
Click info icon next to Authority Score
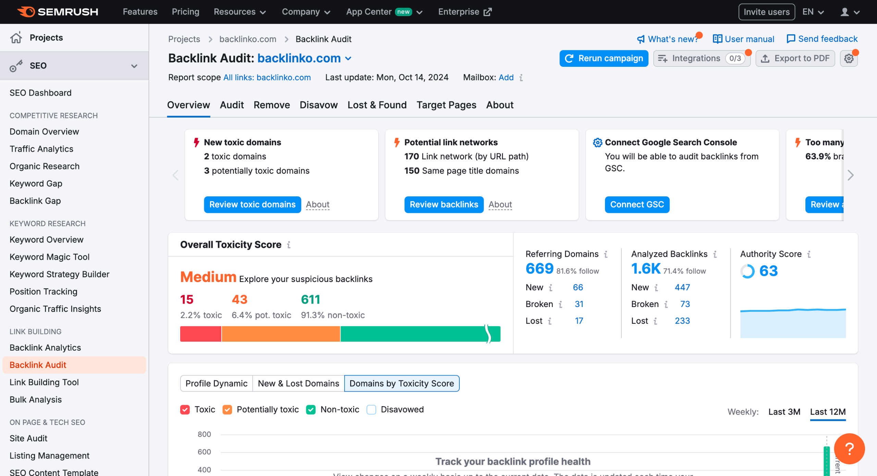pyautogui.click(x=809, y=254)
